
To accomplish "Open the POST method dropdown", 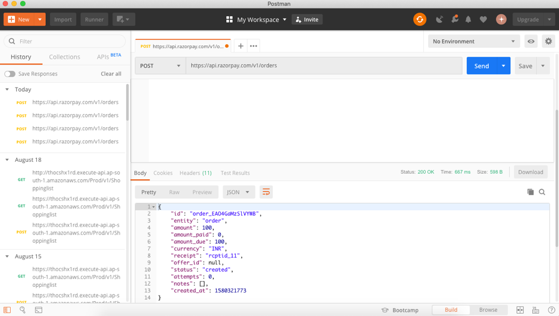I will point(160,65).
